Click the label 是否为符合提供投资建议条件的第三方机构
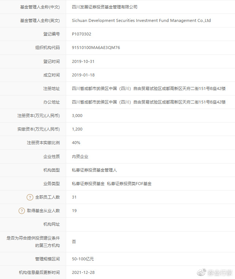 coord(33,242)
